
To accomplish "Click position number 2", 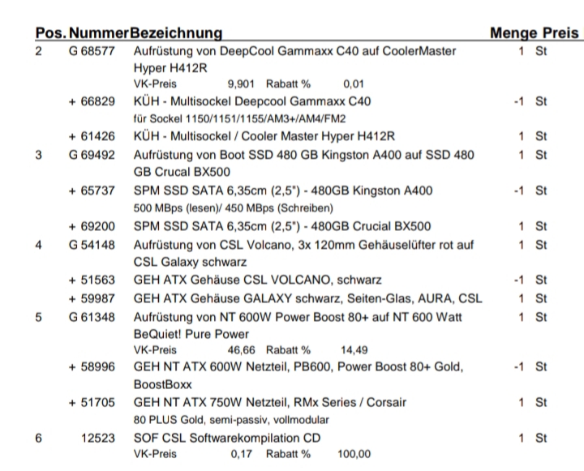I will tap(38, 51).
